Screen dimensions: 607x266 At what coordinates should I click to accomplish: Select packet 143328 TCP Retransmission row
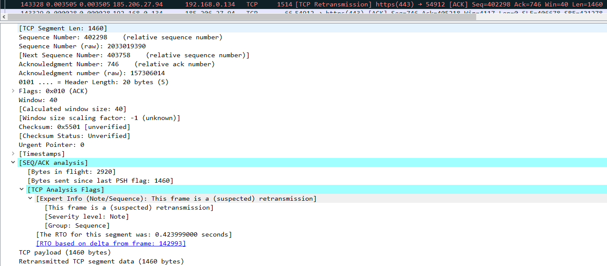[299, 4]
